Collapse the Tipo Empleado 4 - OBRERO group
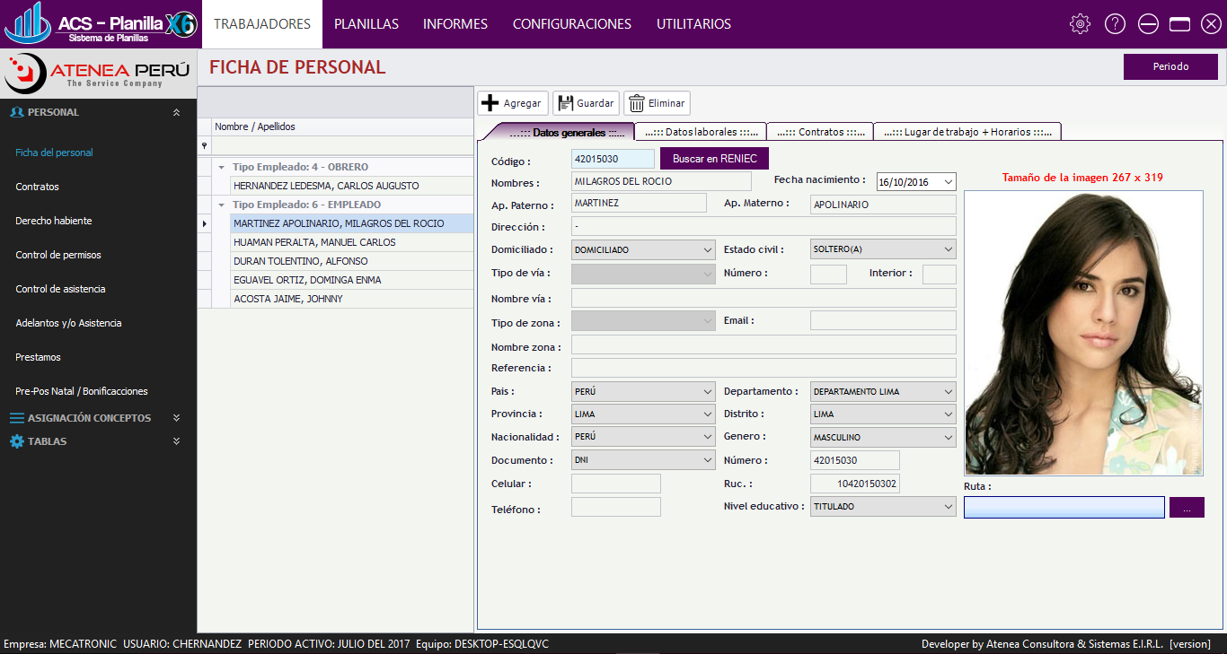The width and height of the screenshot is (1227, 654). coord(221,168)
